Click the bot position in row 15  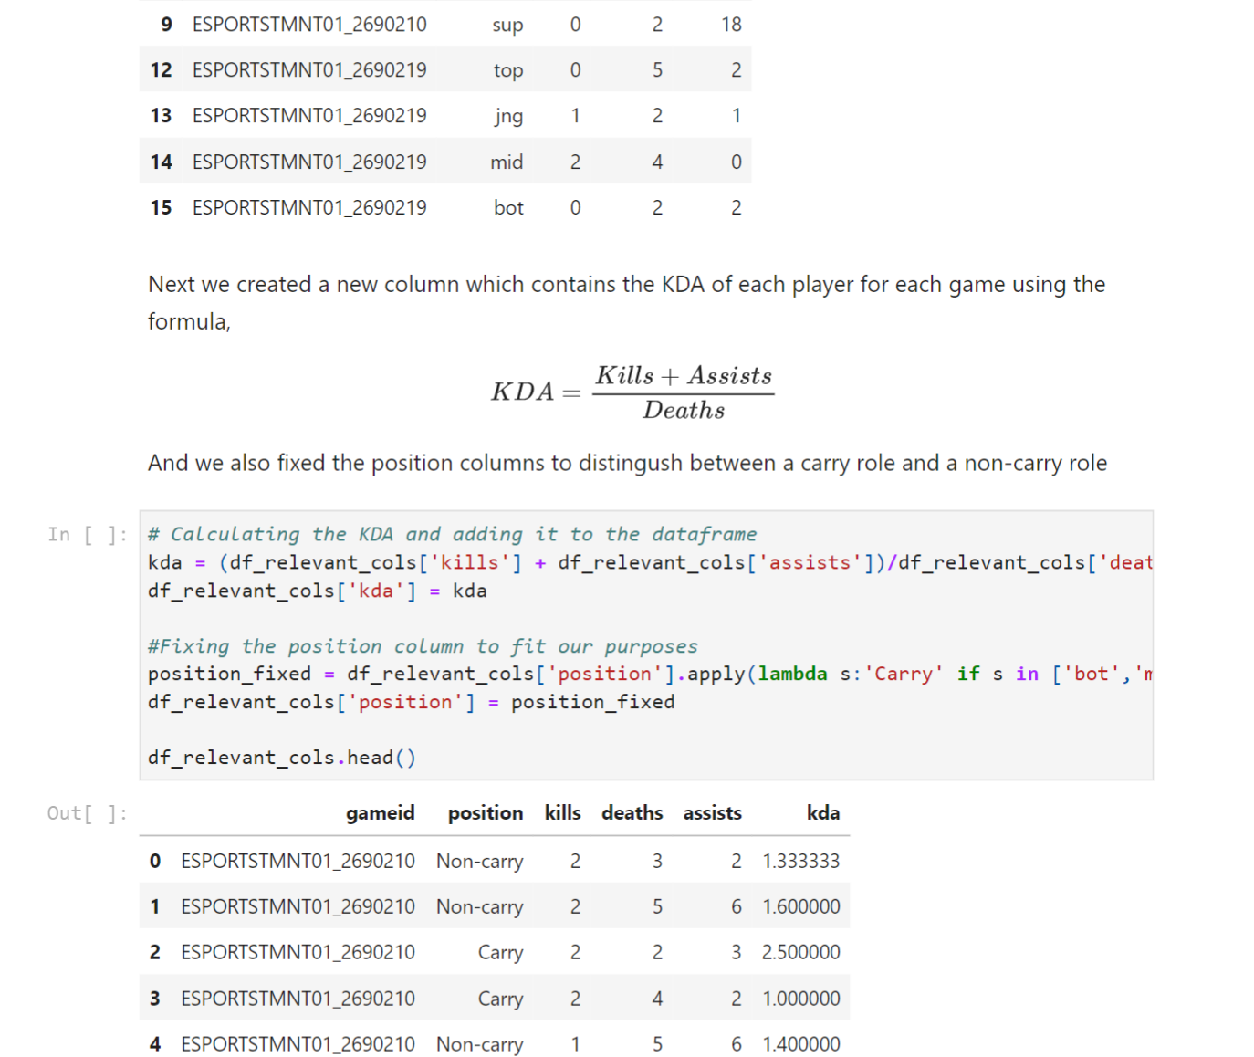[x=507, y=207]
